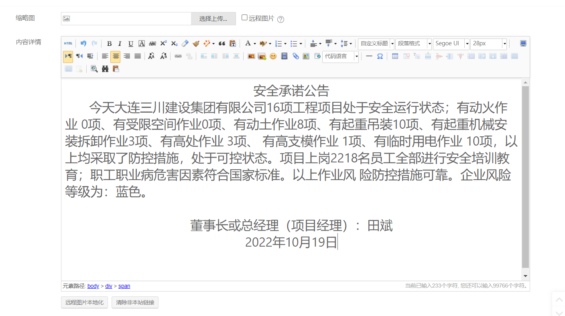Enable the 远程图片 checkbox
565x316 pixels.
(244, 18)
